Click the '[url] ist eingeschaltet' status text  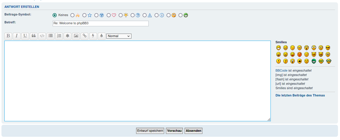(290, 84)
